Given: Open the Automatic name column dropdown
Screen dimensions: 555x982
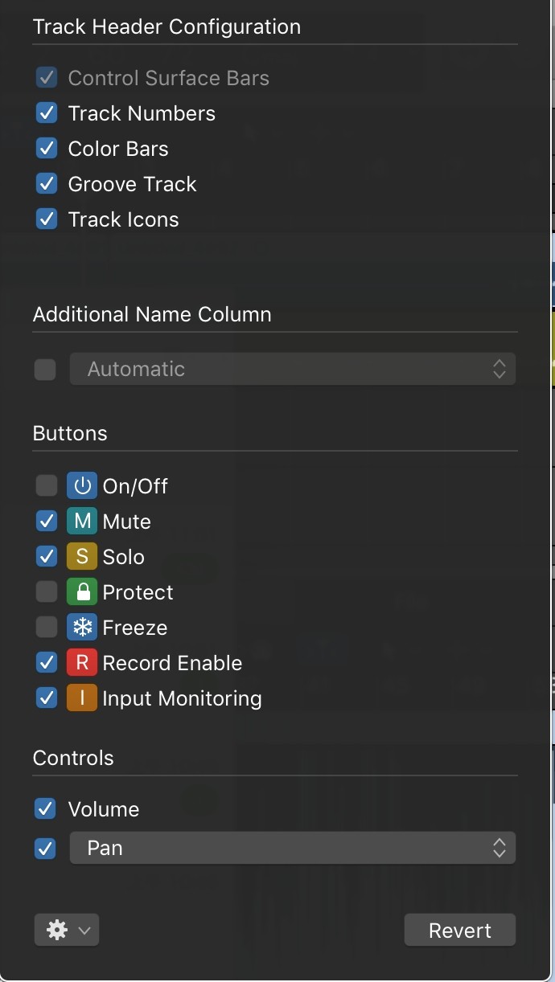Looking at the screenshot, I should (293, 369).
